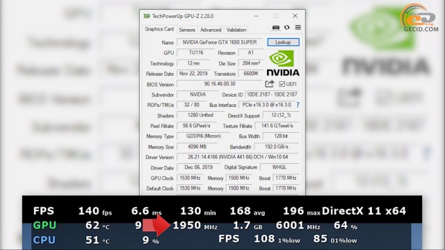Click the 1950 MHz GPU clock overlay value

pyautogui.click(x=195, y=225)
